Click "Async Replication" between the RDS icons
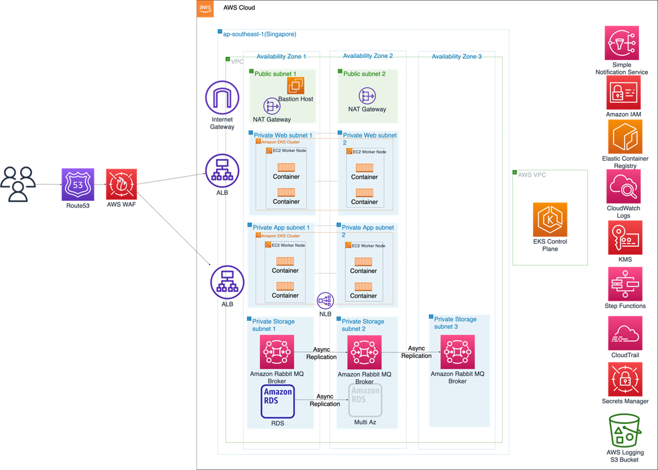658x470 pixels. [325, 400]
